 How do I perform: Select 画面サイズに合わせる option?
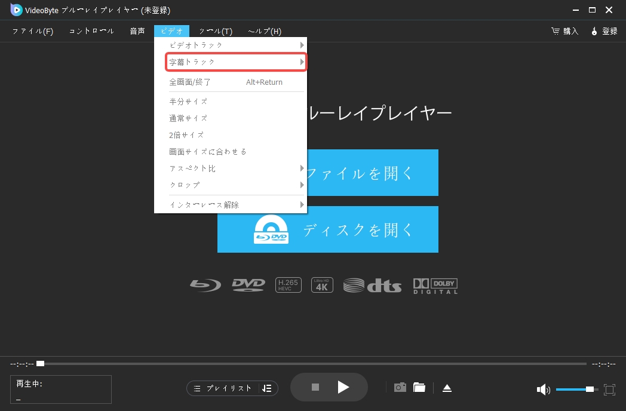[x=231, y=152]
